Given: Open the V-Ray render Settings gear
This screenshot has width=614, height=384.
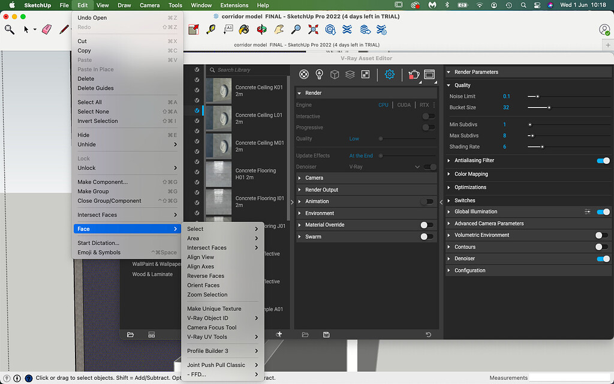Looking at the screenshot, I should pos(389,74).
